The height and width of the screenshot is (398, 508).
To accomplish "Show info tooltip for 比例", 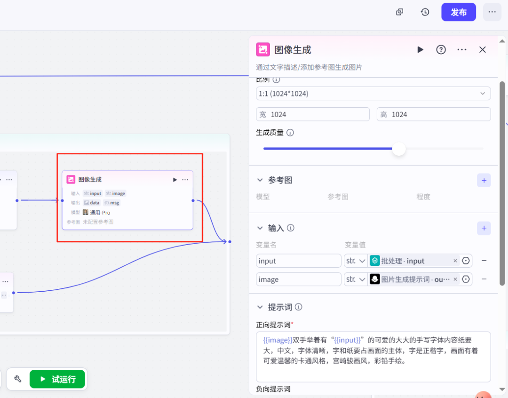I will tap(277, 80).
